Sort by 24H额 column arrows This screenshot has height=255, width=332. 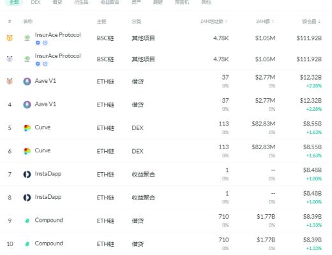point(273,22)
